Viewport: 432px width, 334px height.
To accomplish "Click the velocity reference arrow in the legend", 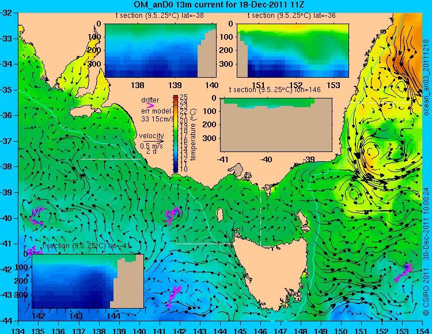I will (x=154, y=141).
